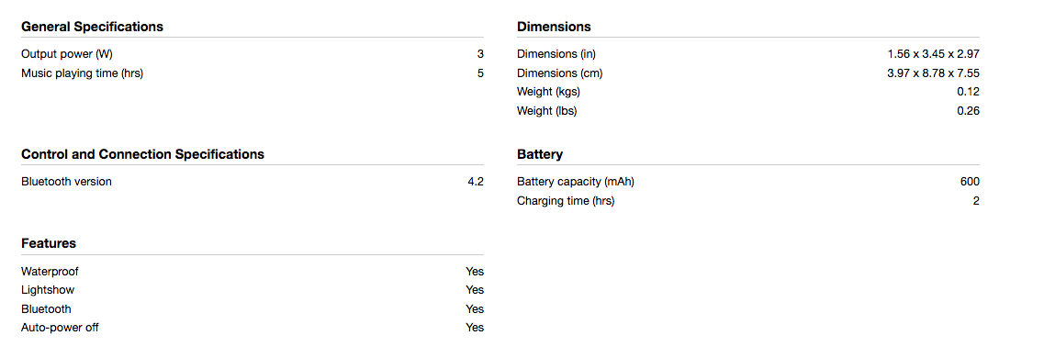This screenshot has width=1044, height=358.
Task: Click the Auto-power off label
Action: 60,328
